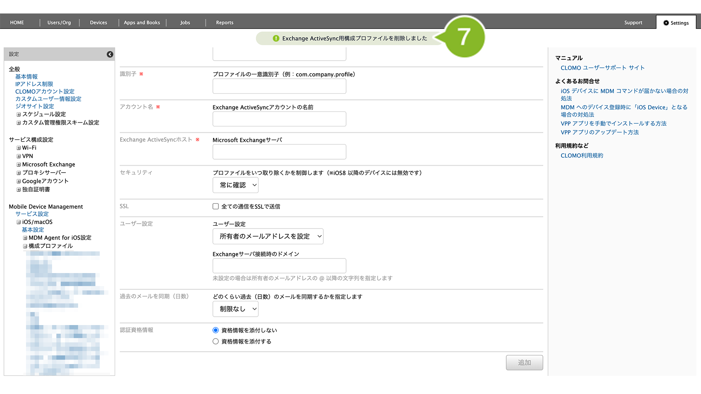Collapse the iOS/macOS minus icon
The height and width of the screenshot is (394, 701).
coord(19,222)
